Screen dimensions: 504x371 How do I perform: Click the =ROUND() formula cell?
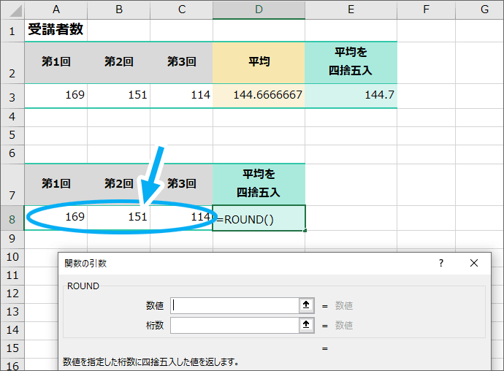(x=259, y=218)
